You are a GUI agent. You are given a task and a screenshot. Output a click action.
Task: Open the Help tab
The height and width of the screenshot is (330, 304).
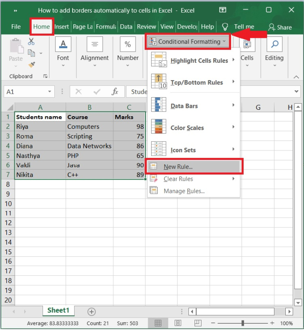[208, 27]
